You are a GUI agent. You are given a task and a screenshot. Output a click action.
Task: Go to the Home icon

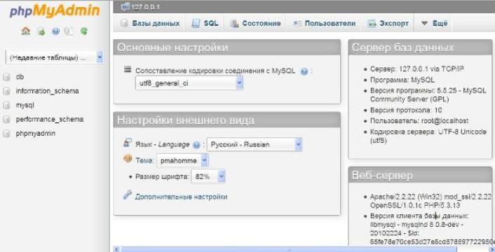[x=25, y=31]
